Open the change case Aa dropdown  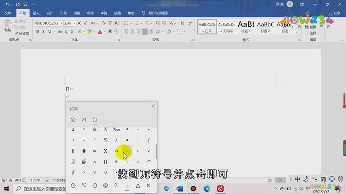pyautogui.click(x=94, y=23)
